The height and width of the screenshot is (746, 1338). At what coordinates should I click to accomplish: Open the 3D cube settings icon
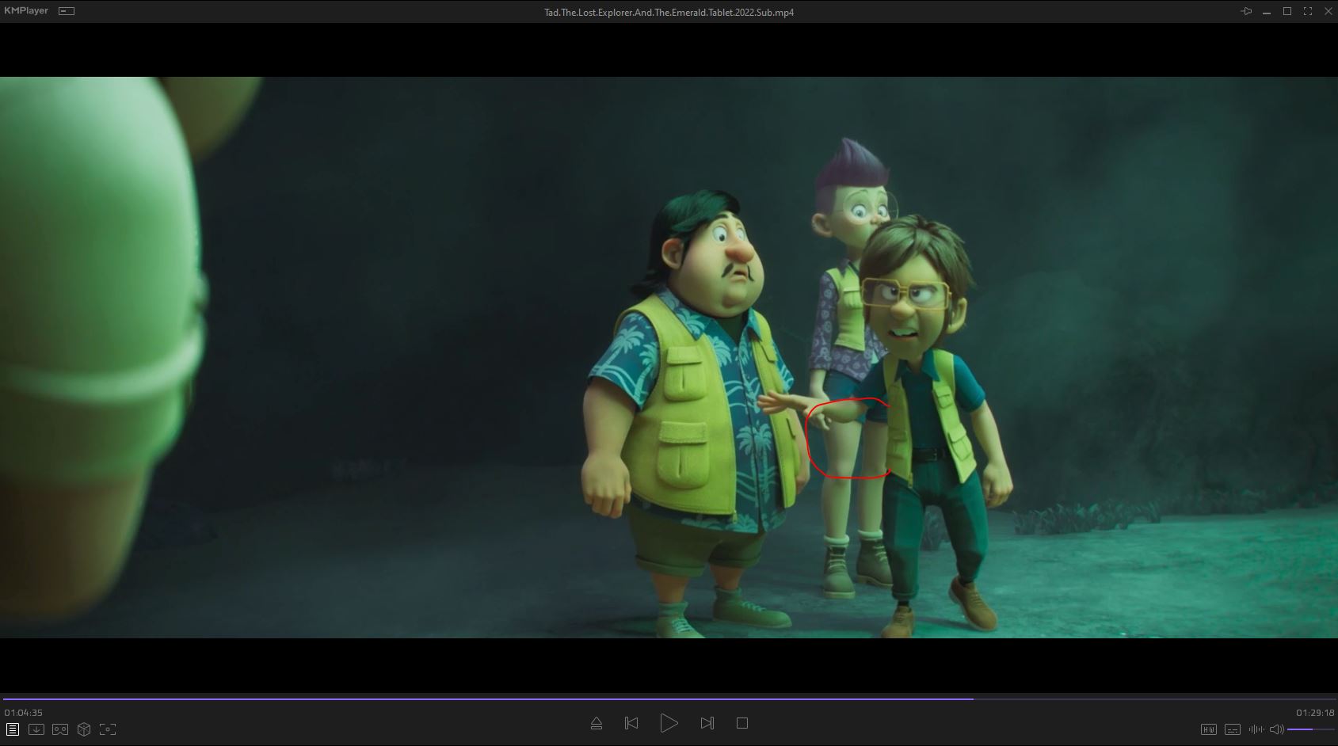[84, 729]
